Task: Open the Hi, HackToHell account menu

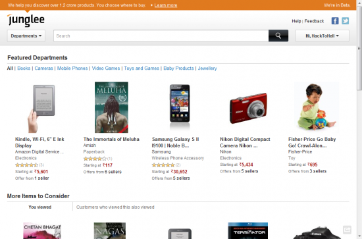Action: point(323,36)
